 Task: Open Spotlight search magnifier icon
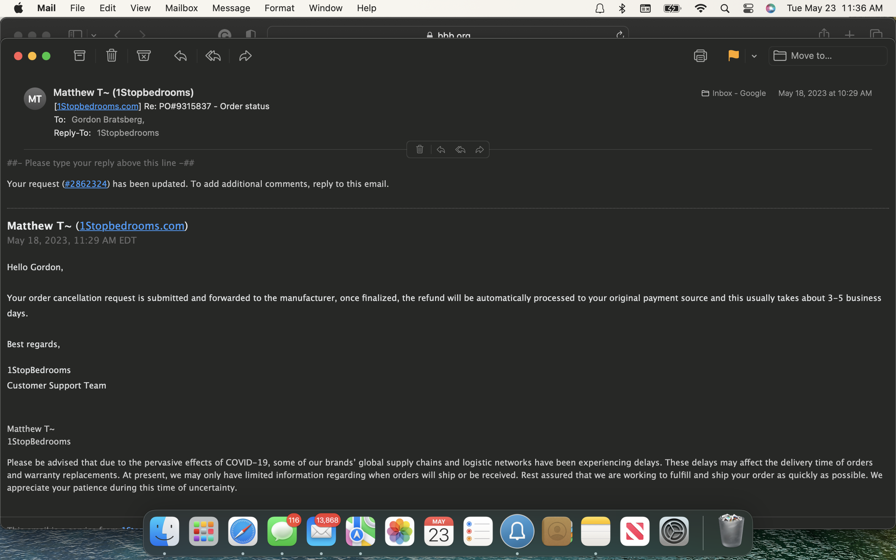click(724, 8)
